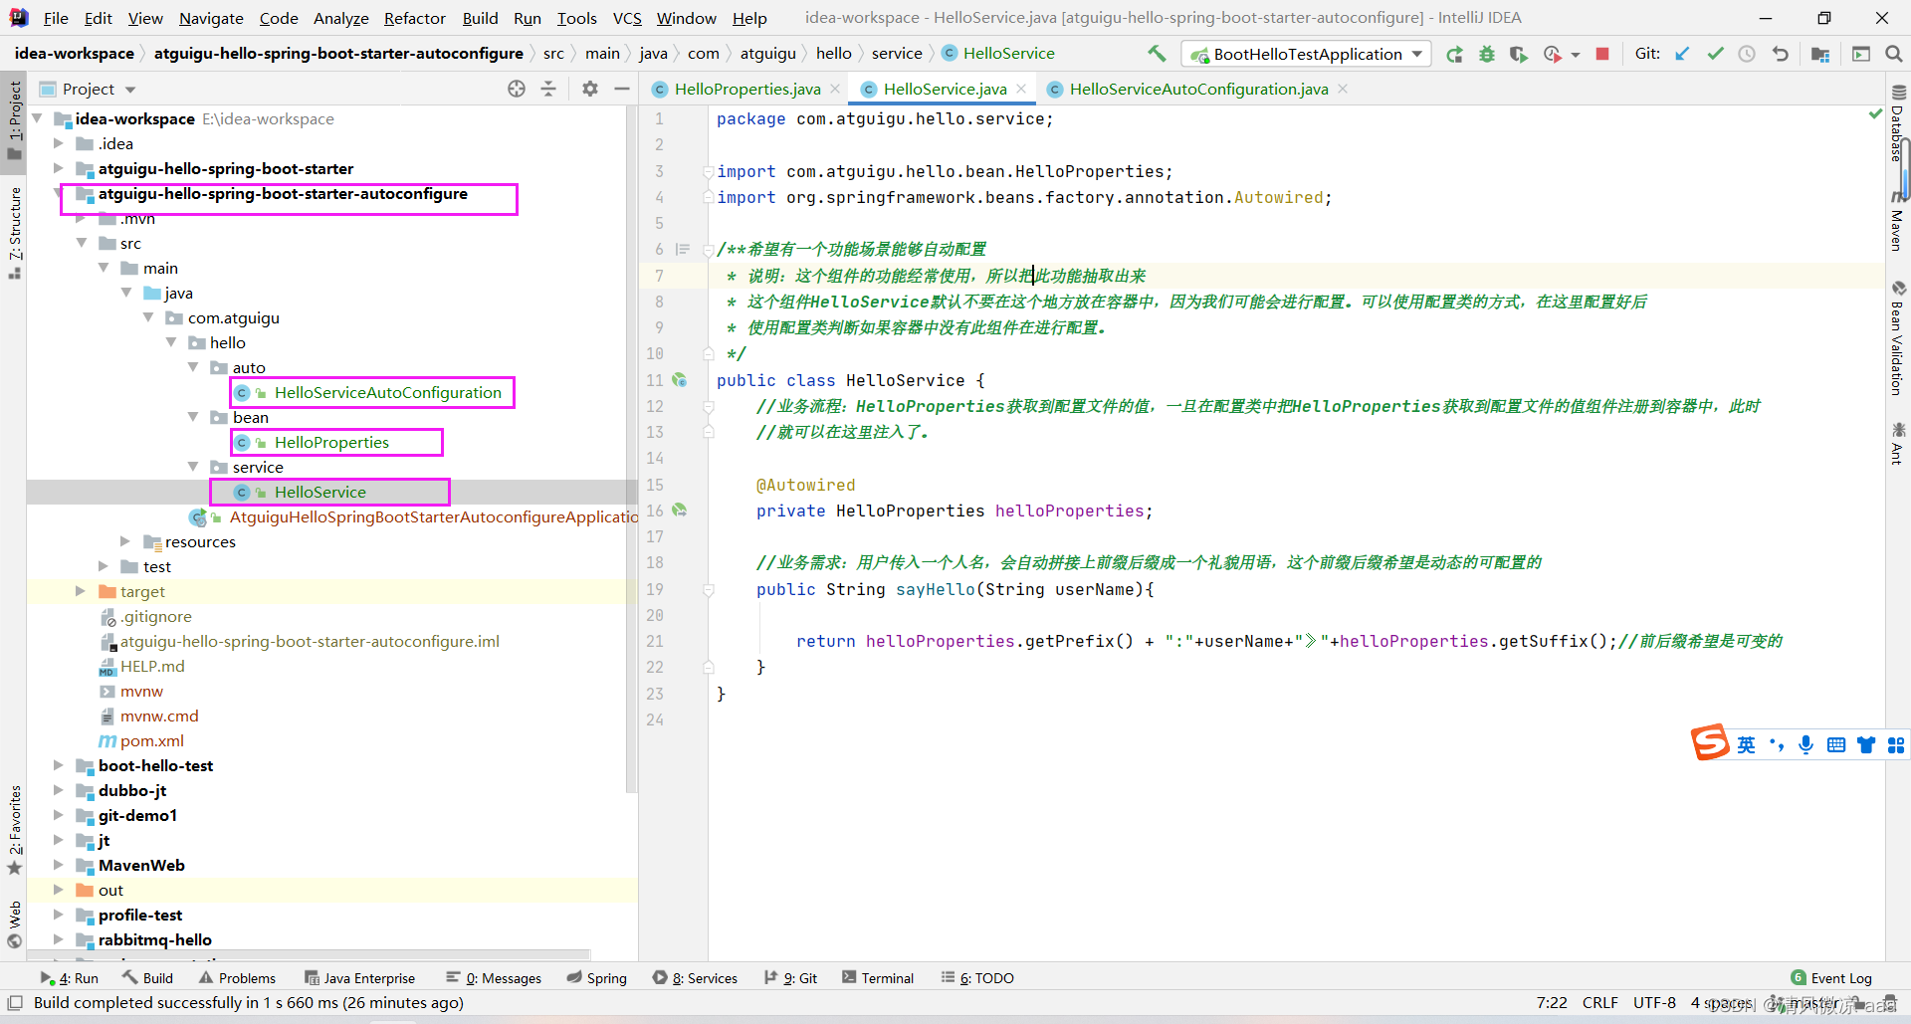Click the CRLF line separator in status bar
Screen dimensions: 1911x1024
[x=1599, y=1003]
